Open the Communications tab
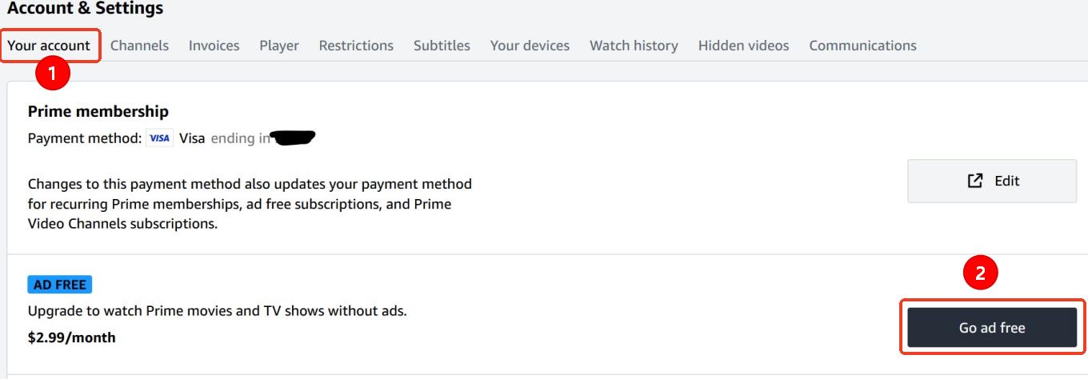This screenshot has height=379, width=1088. point(862,46)
